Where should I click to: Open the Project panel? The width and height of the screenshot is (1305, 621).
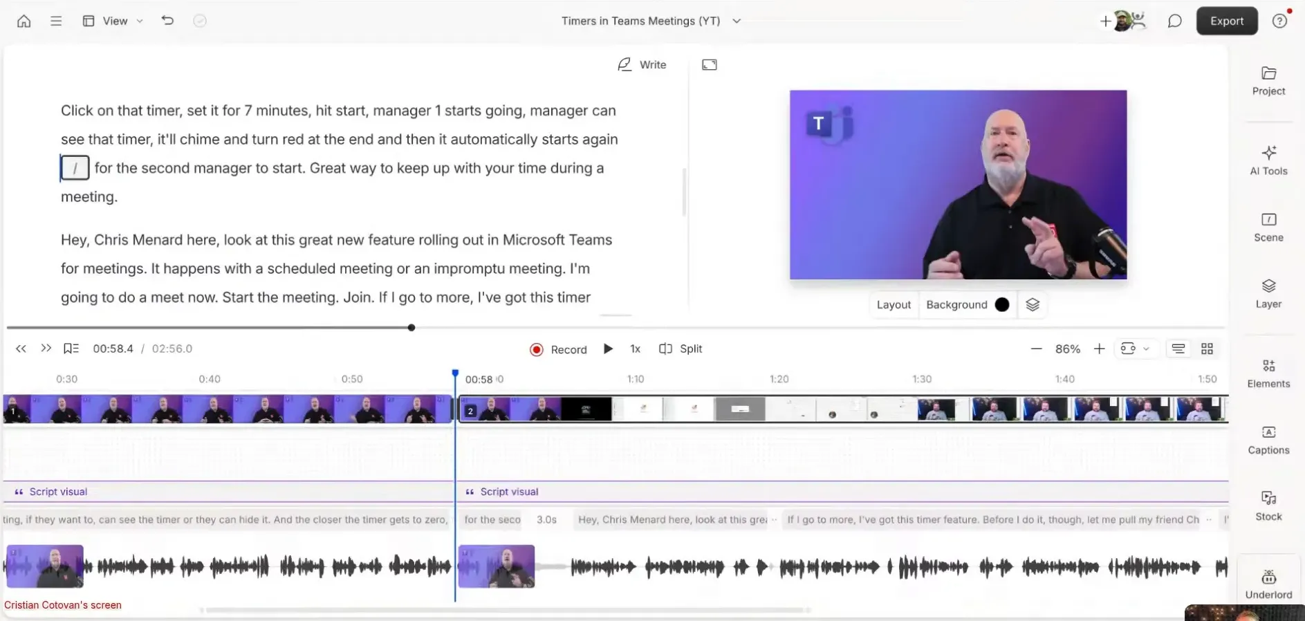[1268, 81]
